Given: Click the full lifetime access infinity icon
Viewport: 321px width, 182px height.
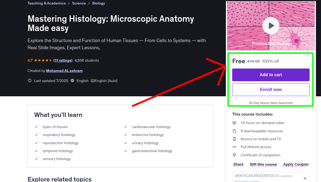Looking at the screenshot, I should [235, 147].
